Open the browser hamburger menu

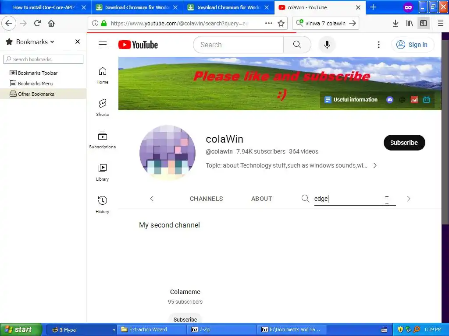tap(441, 23)
